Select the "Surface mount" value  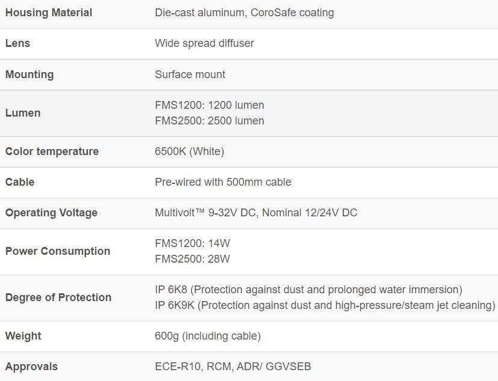[x=190, y=75]
